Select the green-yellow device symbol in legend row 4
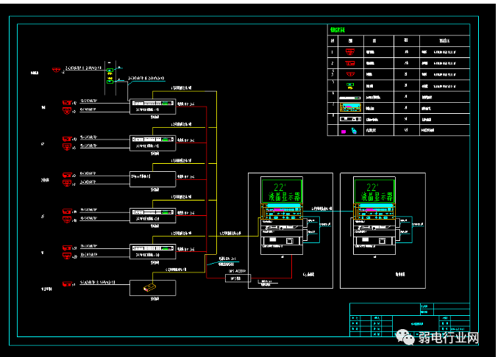 (351, 85)
